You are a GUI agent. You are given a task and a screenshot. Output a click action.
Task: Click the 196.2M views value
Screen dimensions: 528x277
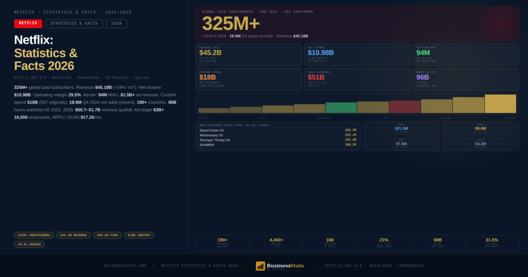tap(351, 145)
